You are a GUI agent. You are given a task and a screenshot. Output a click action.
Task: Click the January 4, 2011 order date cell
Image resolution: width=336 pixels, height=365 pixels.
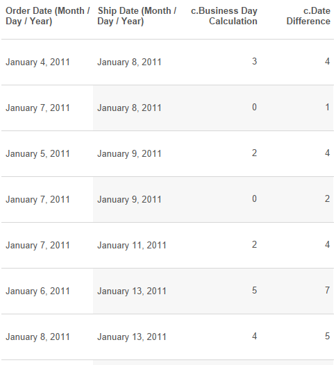[x=37, y=62]
